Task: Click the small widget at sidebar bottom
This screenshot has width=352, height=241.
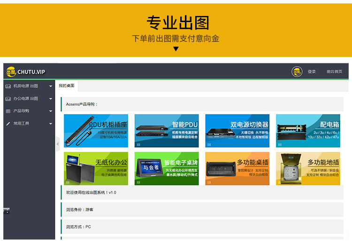Action: 6,211
